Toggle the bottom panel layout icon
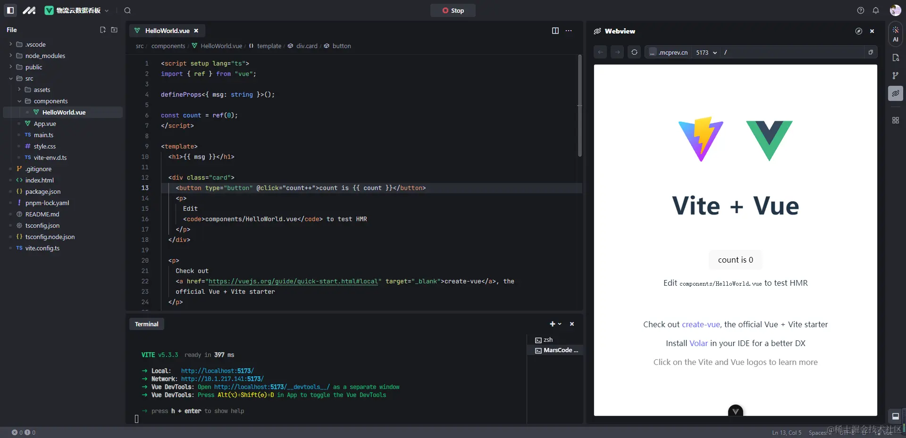Image resolution: width=906 pixels, height=438 pixels. tap(895, 416)
